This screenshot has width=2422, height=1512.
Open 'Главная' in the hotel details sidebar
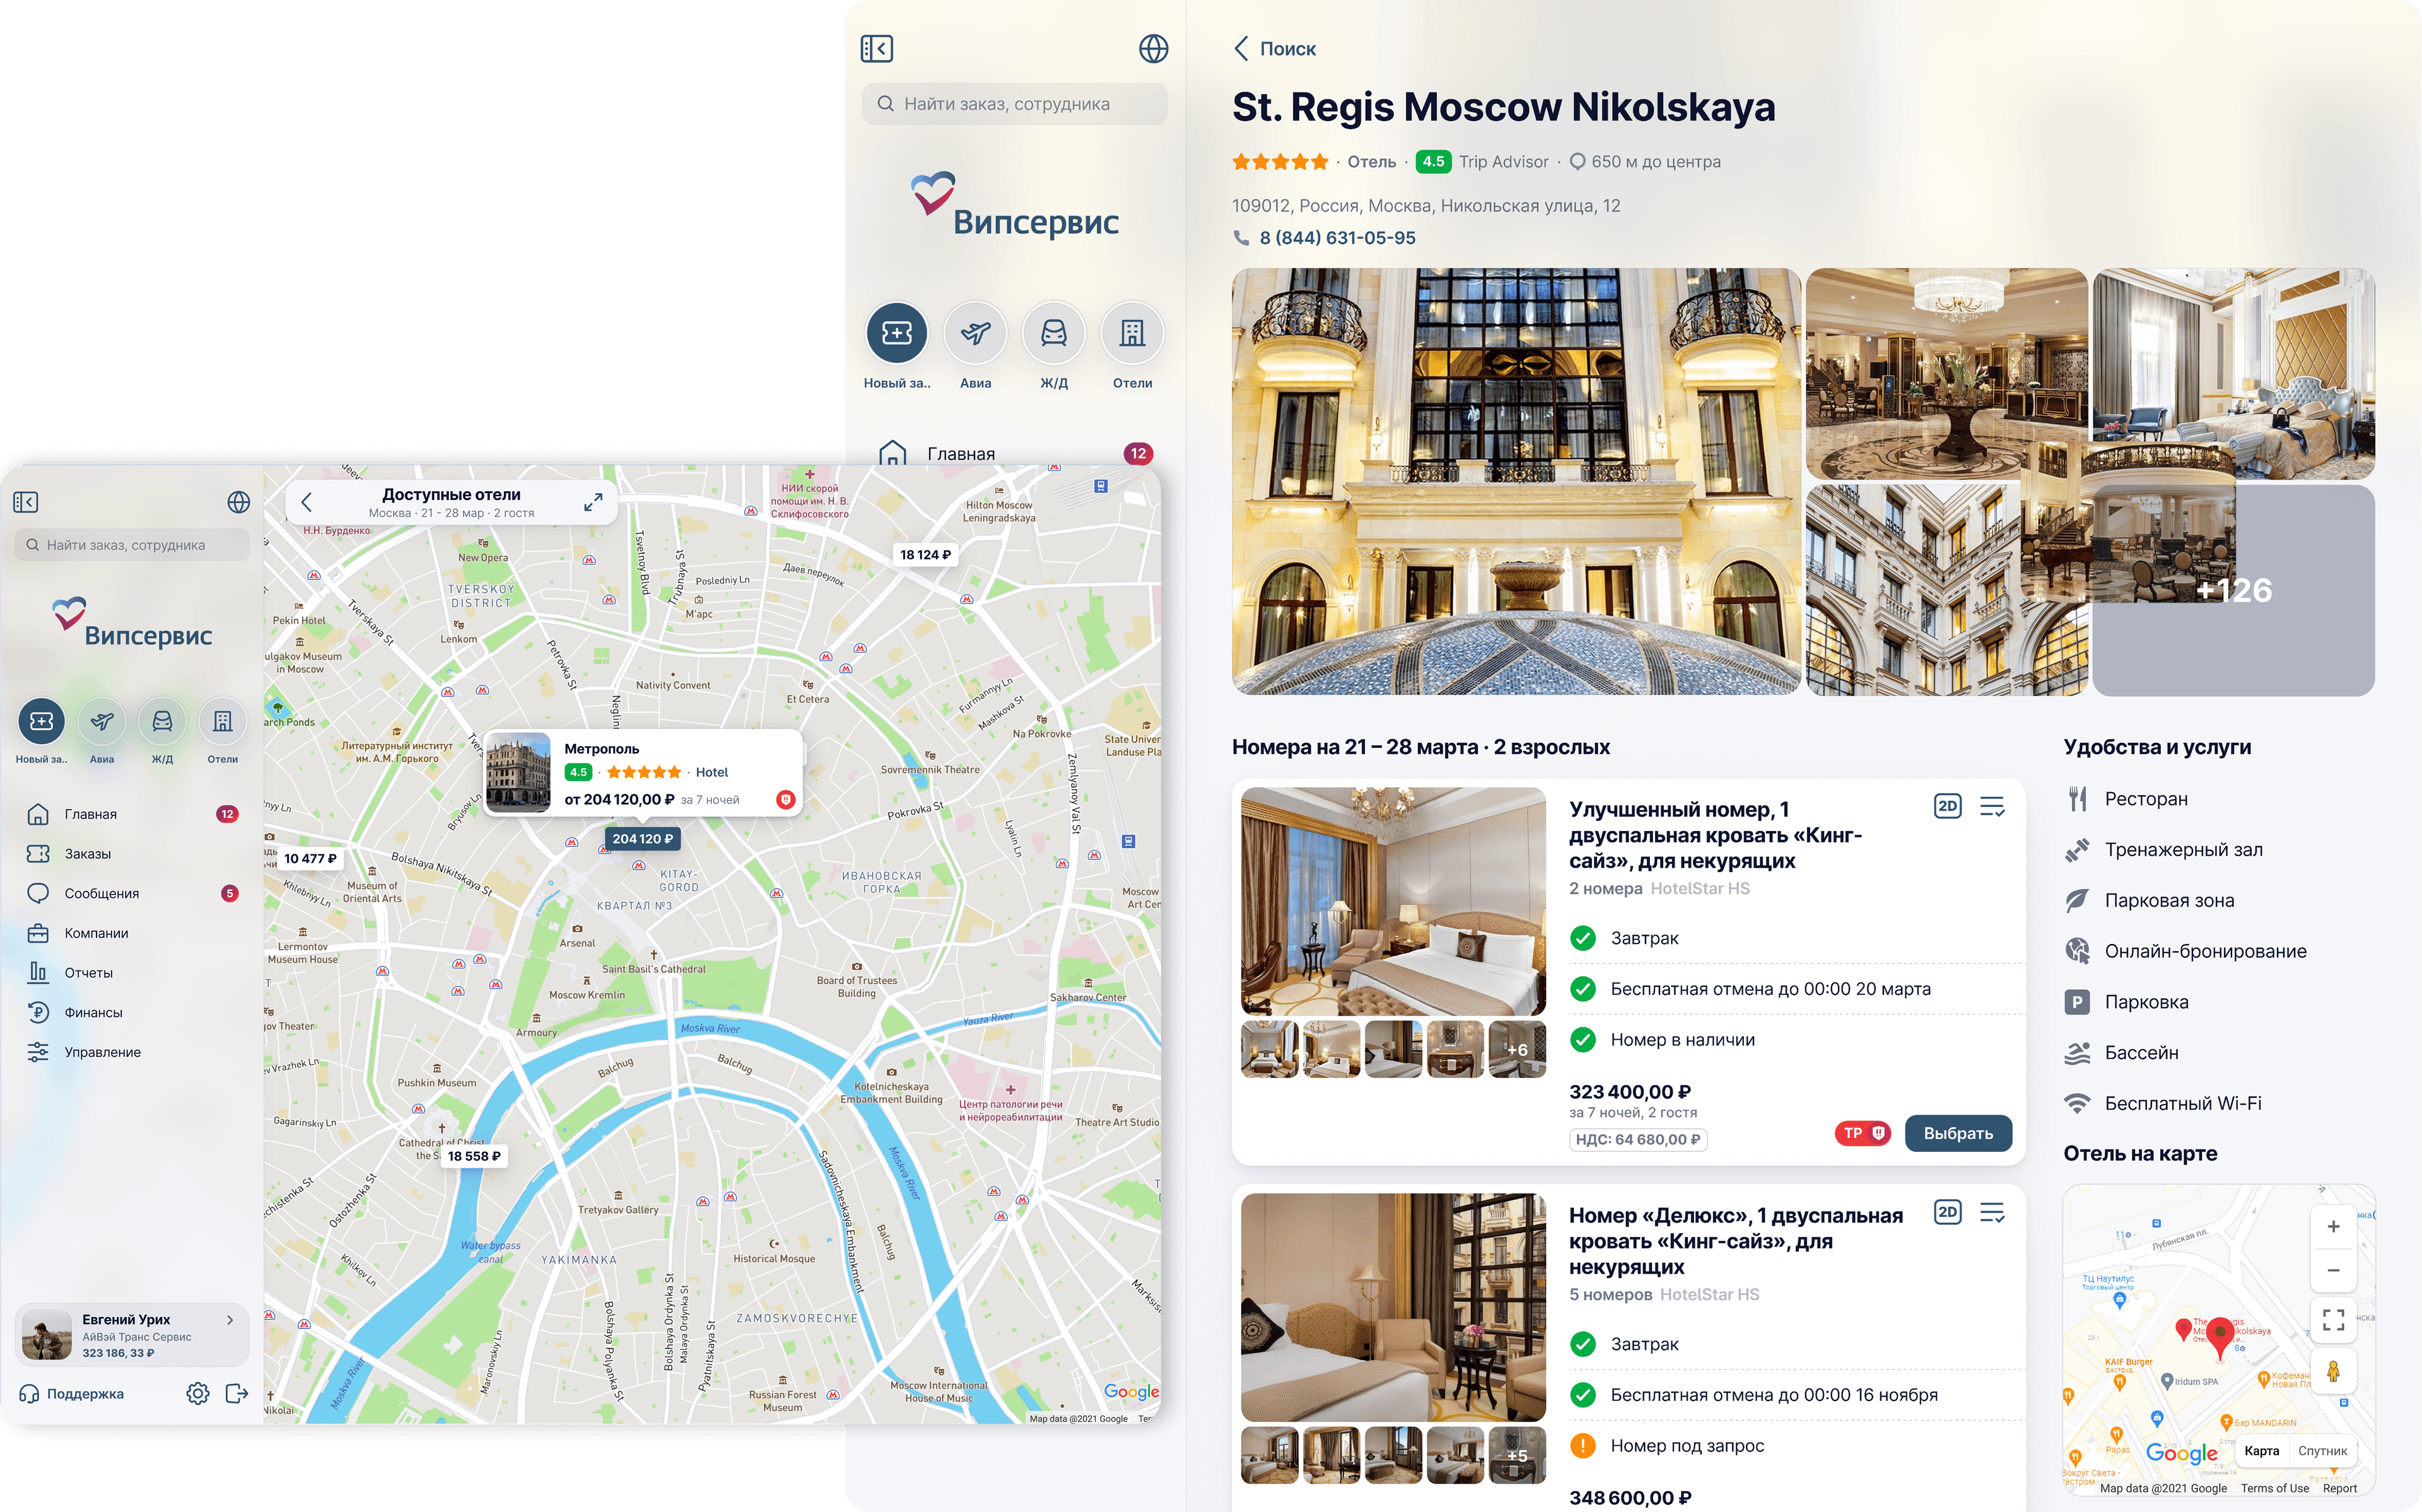pos(1014,453)
